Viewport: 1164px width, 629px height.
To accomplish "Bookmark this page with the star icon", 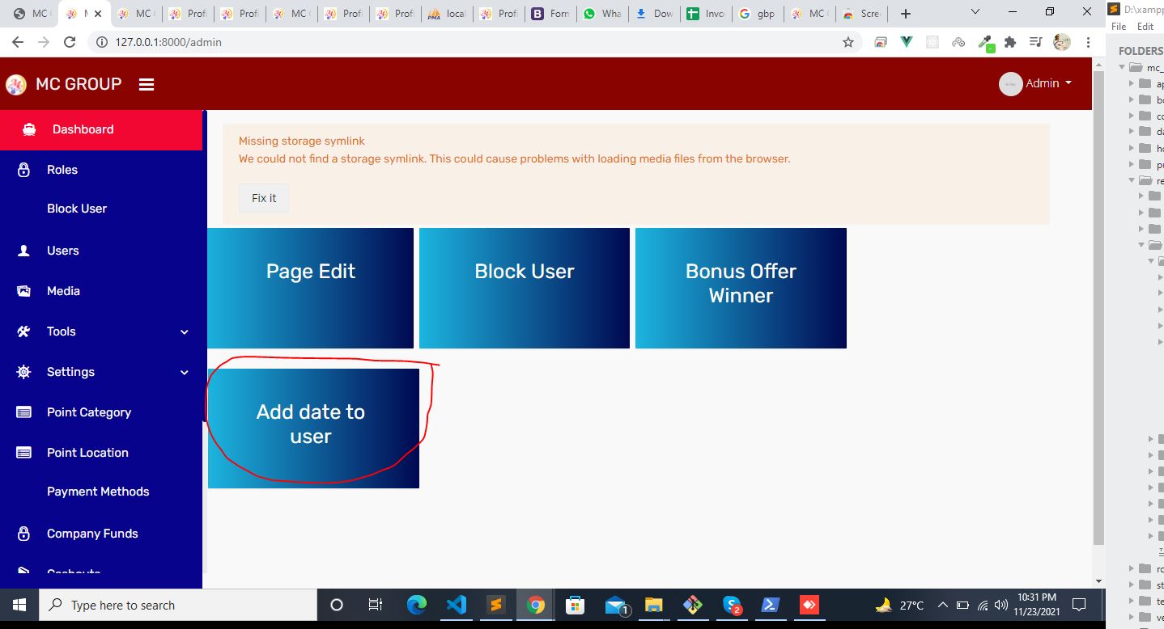I will pyautogui.click(x=848, y=42).
